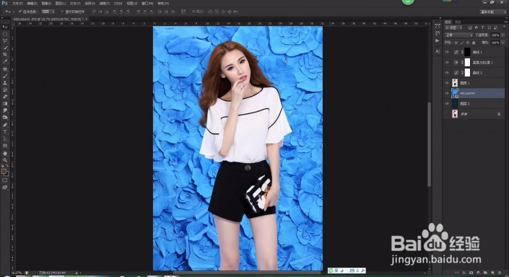Open the Opacity slider dropdown arrow

pyautogui.click(x=503, y=35)
